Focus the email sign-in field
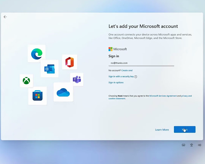This screenshot has height=164, width=205. coord(141,63)
